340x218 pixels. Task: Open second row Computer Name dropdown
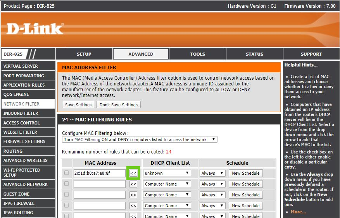pyautogui.click(x=167, y=184)
